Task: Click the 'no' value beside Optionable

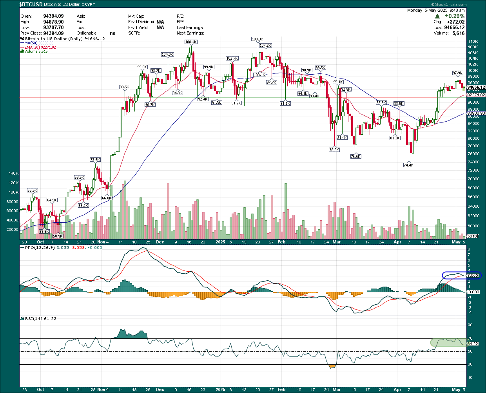Action: 112,33
